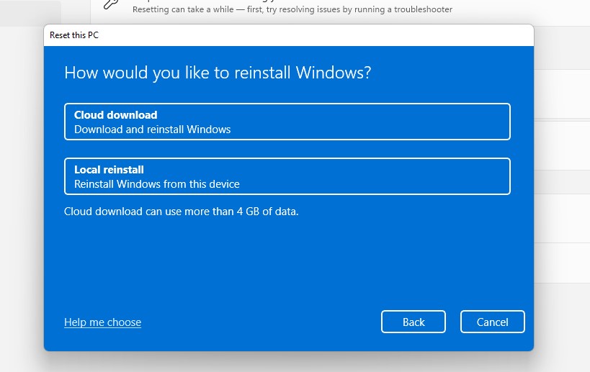Click 'Cloud download can use more than 4 GB' note
Image resolution: width=590 pixels, height=372 pixels.
[181, 212]
